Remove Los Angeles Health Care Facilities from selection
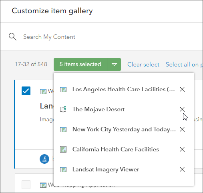The height and width of the screenshot is (193, 203). [x=182, y=89]
